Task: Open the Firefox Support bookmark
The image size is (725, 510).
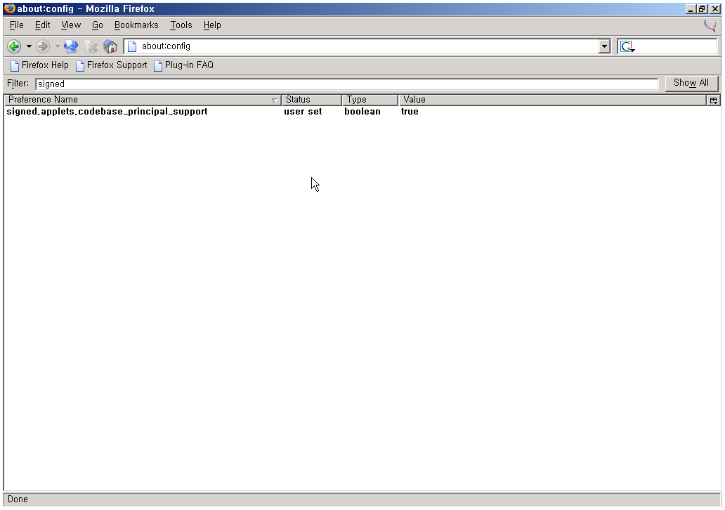Action: click(x=112, y=65)
